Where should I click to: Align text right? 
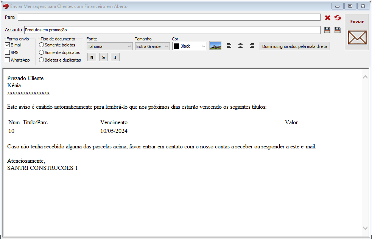point(252,46)
